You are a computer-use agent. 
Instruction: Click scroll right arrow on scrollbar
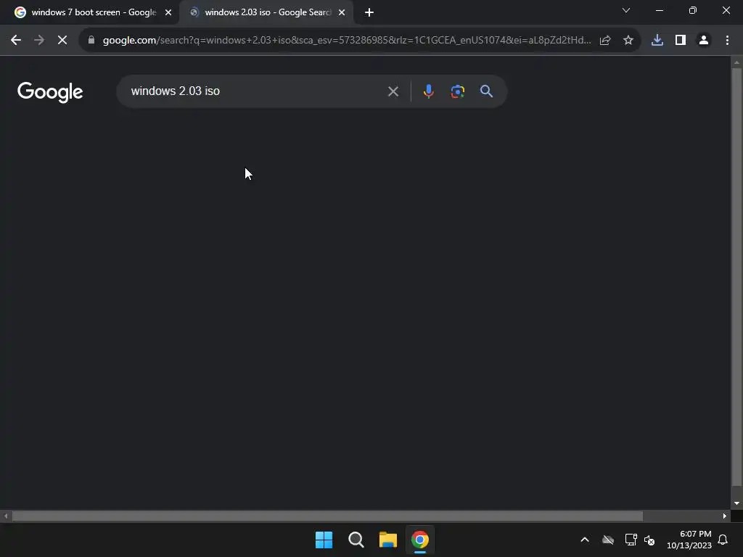[725, 516]
